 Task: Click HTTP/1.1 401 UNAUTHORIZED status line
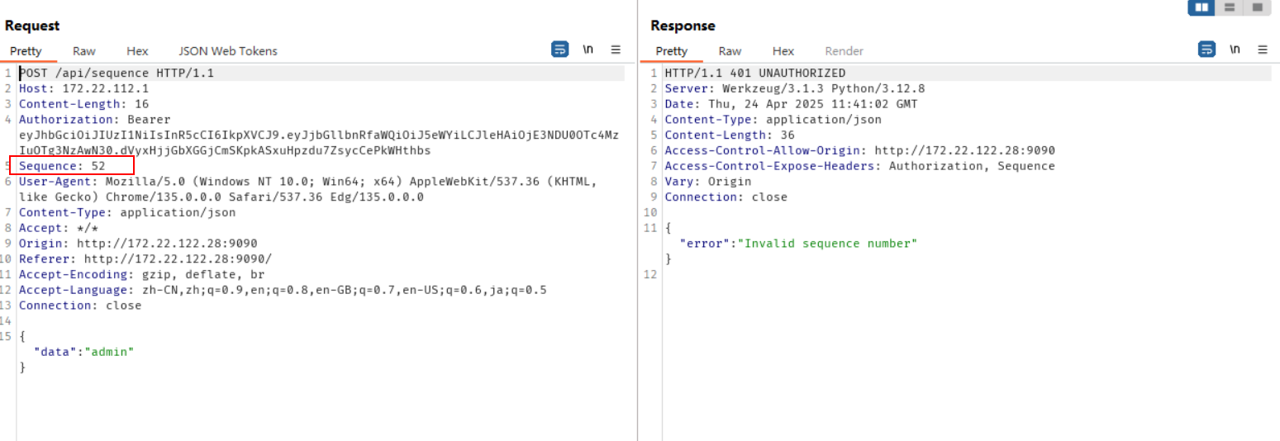tap(755, 73)
